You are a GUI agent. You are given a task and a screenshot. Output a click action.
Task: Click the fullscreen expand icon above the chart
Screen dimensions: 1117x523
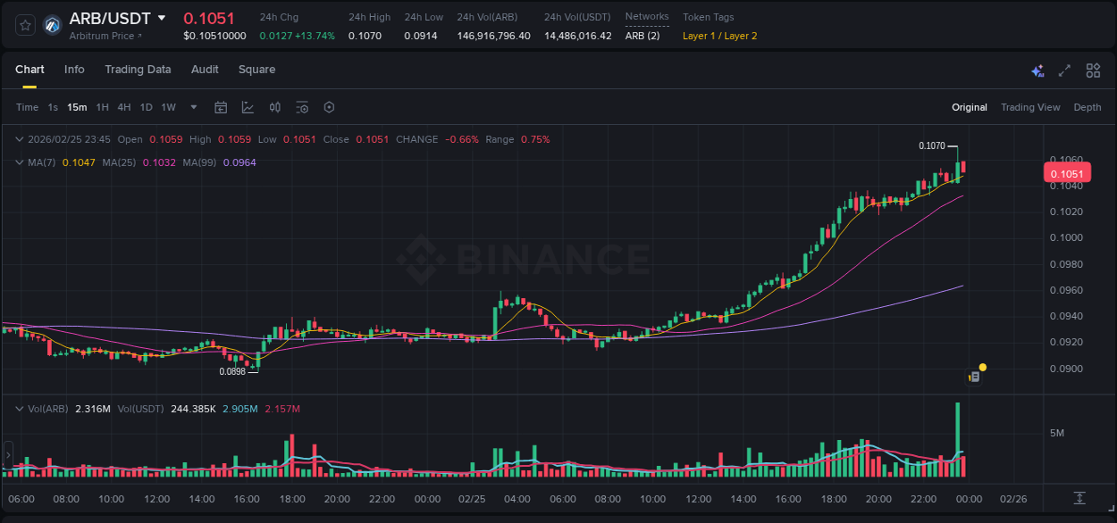pyautogui.click(x=1063, y=71)
